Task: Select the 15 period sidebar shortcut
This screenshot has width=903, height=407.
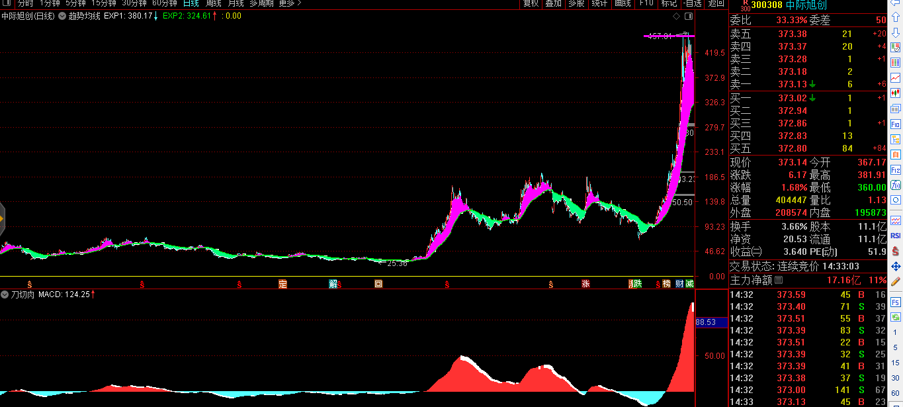Action: point(895,363)
